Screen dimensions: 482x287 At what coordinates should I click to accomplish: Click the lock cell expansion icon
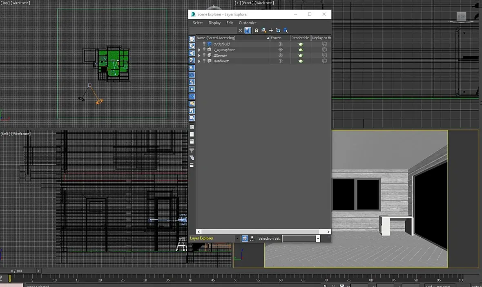click(257, 31)
